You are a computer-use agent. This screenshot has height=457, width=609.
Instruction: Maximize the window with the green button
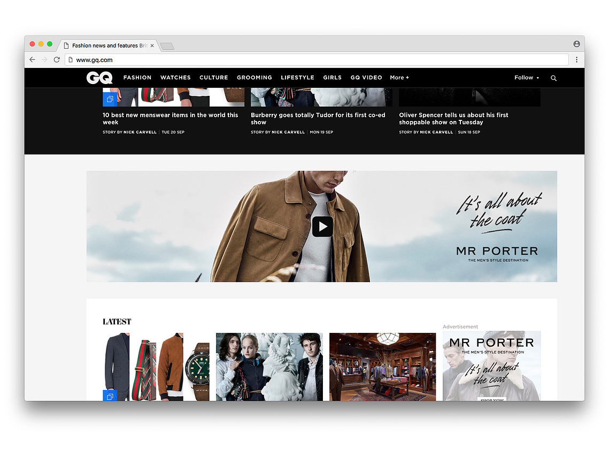50,44
